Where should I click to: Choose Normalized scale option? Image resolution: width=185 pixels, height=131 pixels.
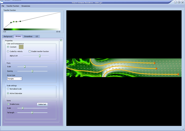[8, 89]
